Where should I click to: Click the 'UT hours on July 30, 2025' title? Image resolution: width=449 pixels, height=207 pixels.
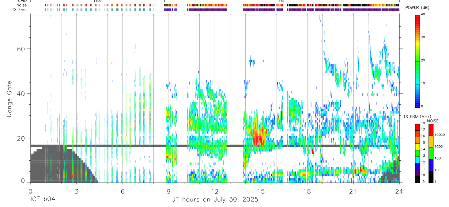coord(215,200)
